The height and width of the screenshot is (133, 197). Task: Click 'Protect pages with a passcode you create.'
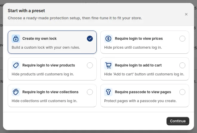point(140,101)
